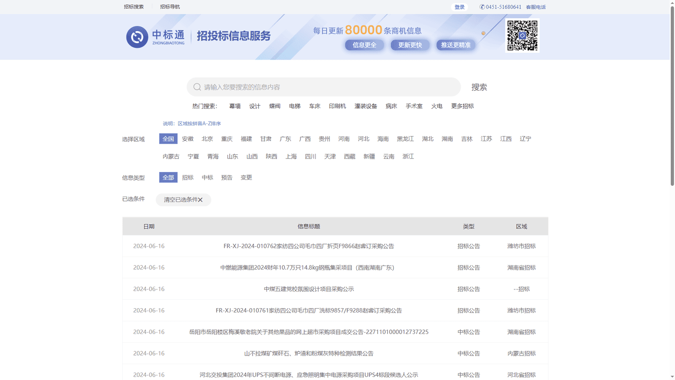This screenshot has height=380, width=675.
Task: Click the 更新更快 banner button
Action: tap(410, 45)
